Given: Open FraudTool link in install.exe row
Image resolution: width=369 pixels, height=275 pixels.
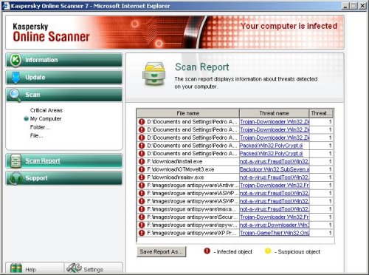Looking at the screenshot, I should (x=275, y=162).
